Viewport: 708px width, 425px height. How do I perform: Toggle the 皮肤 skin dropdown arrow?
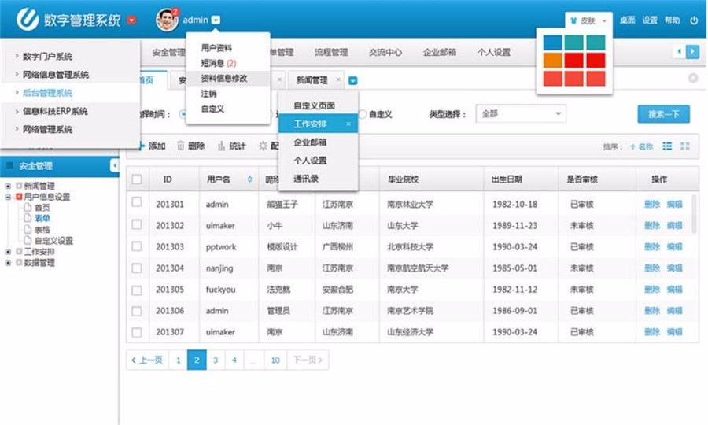pos(604,20)
